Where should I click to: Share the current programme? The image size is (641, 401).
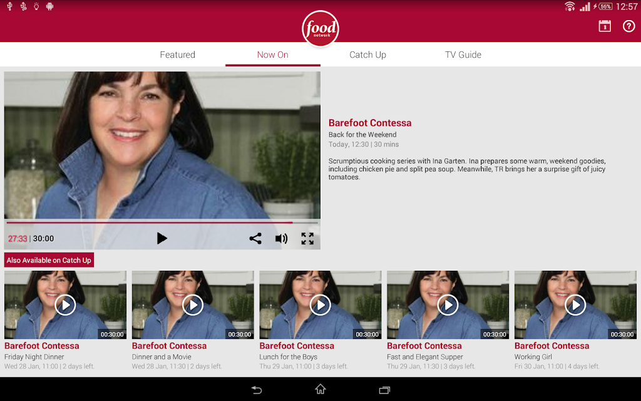[x=255, y=239]
